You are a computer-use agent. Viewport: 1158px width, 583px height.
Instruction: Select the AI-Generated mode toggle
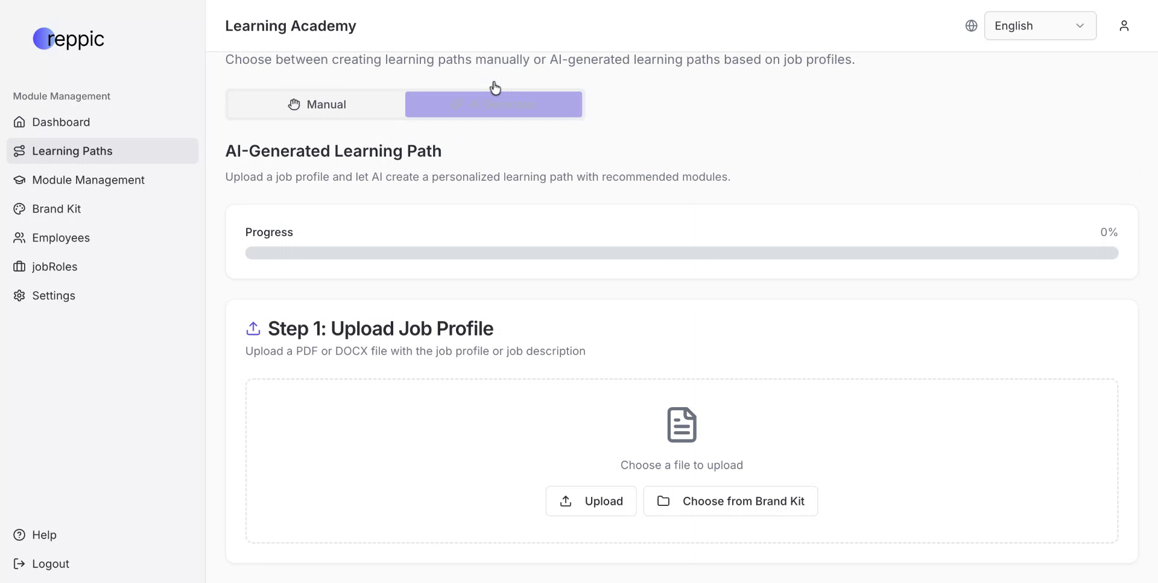click(493, 105)
